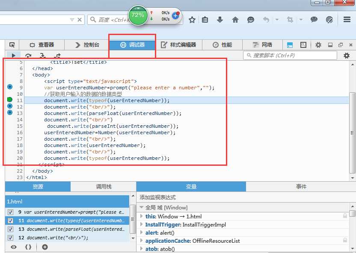Screen dimensions: 356x253
Task: Switch to the 调用栈 call stack tab
Action: pyautogui.click(x=103, y=186)
